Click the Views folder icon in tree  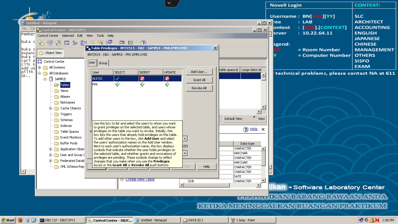56,91
